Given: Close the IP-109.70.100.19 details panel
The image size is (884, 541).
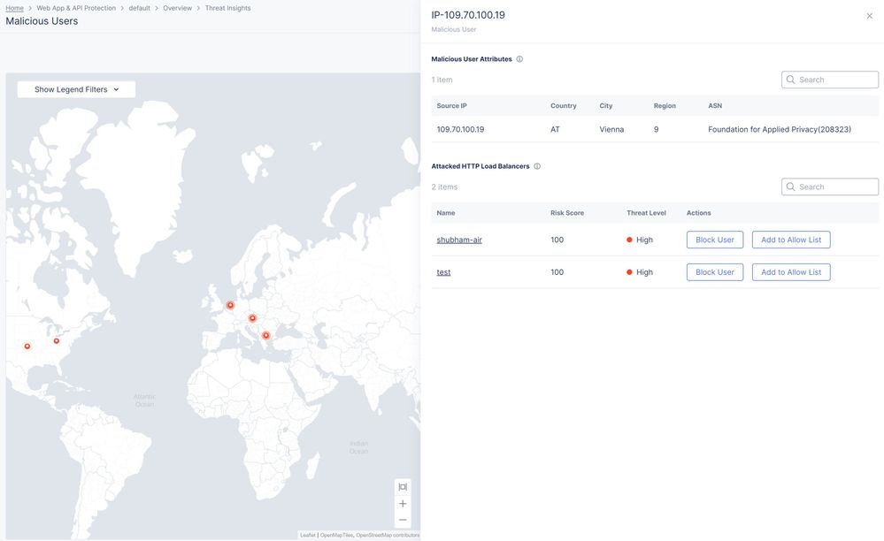Looking at the screenshot, I should (x=869, y=16).
